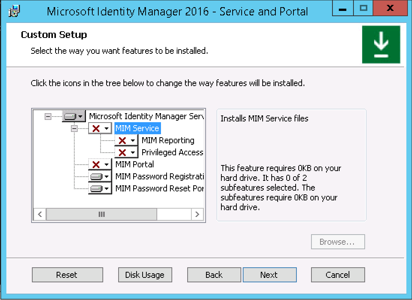The image size is (412, 300).
Task: Click the red X icon beside MIM Service
Action: tap(97, 129)
